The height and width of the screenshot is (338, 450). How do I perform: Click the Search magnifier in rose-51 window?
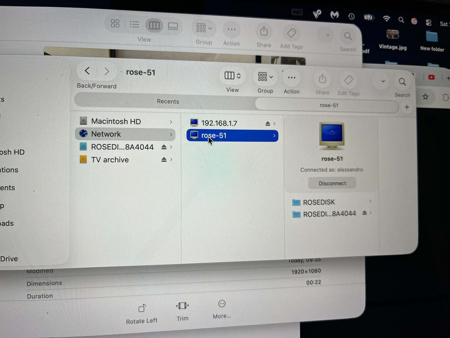click(x=402, y=82)
